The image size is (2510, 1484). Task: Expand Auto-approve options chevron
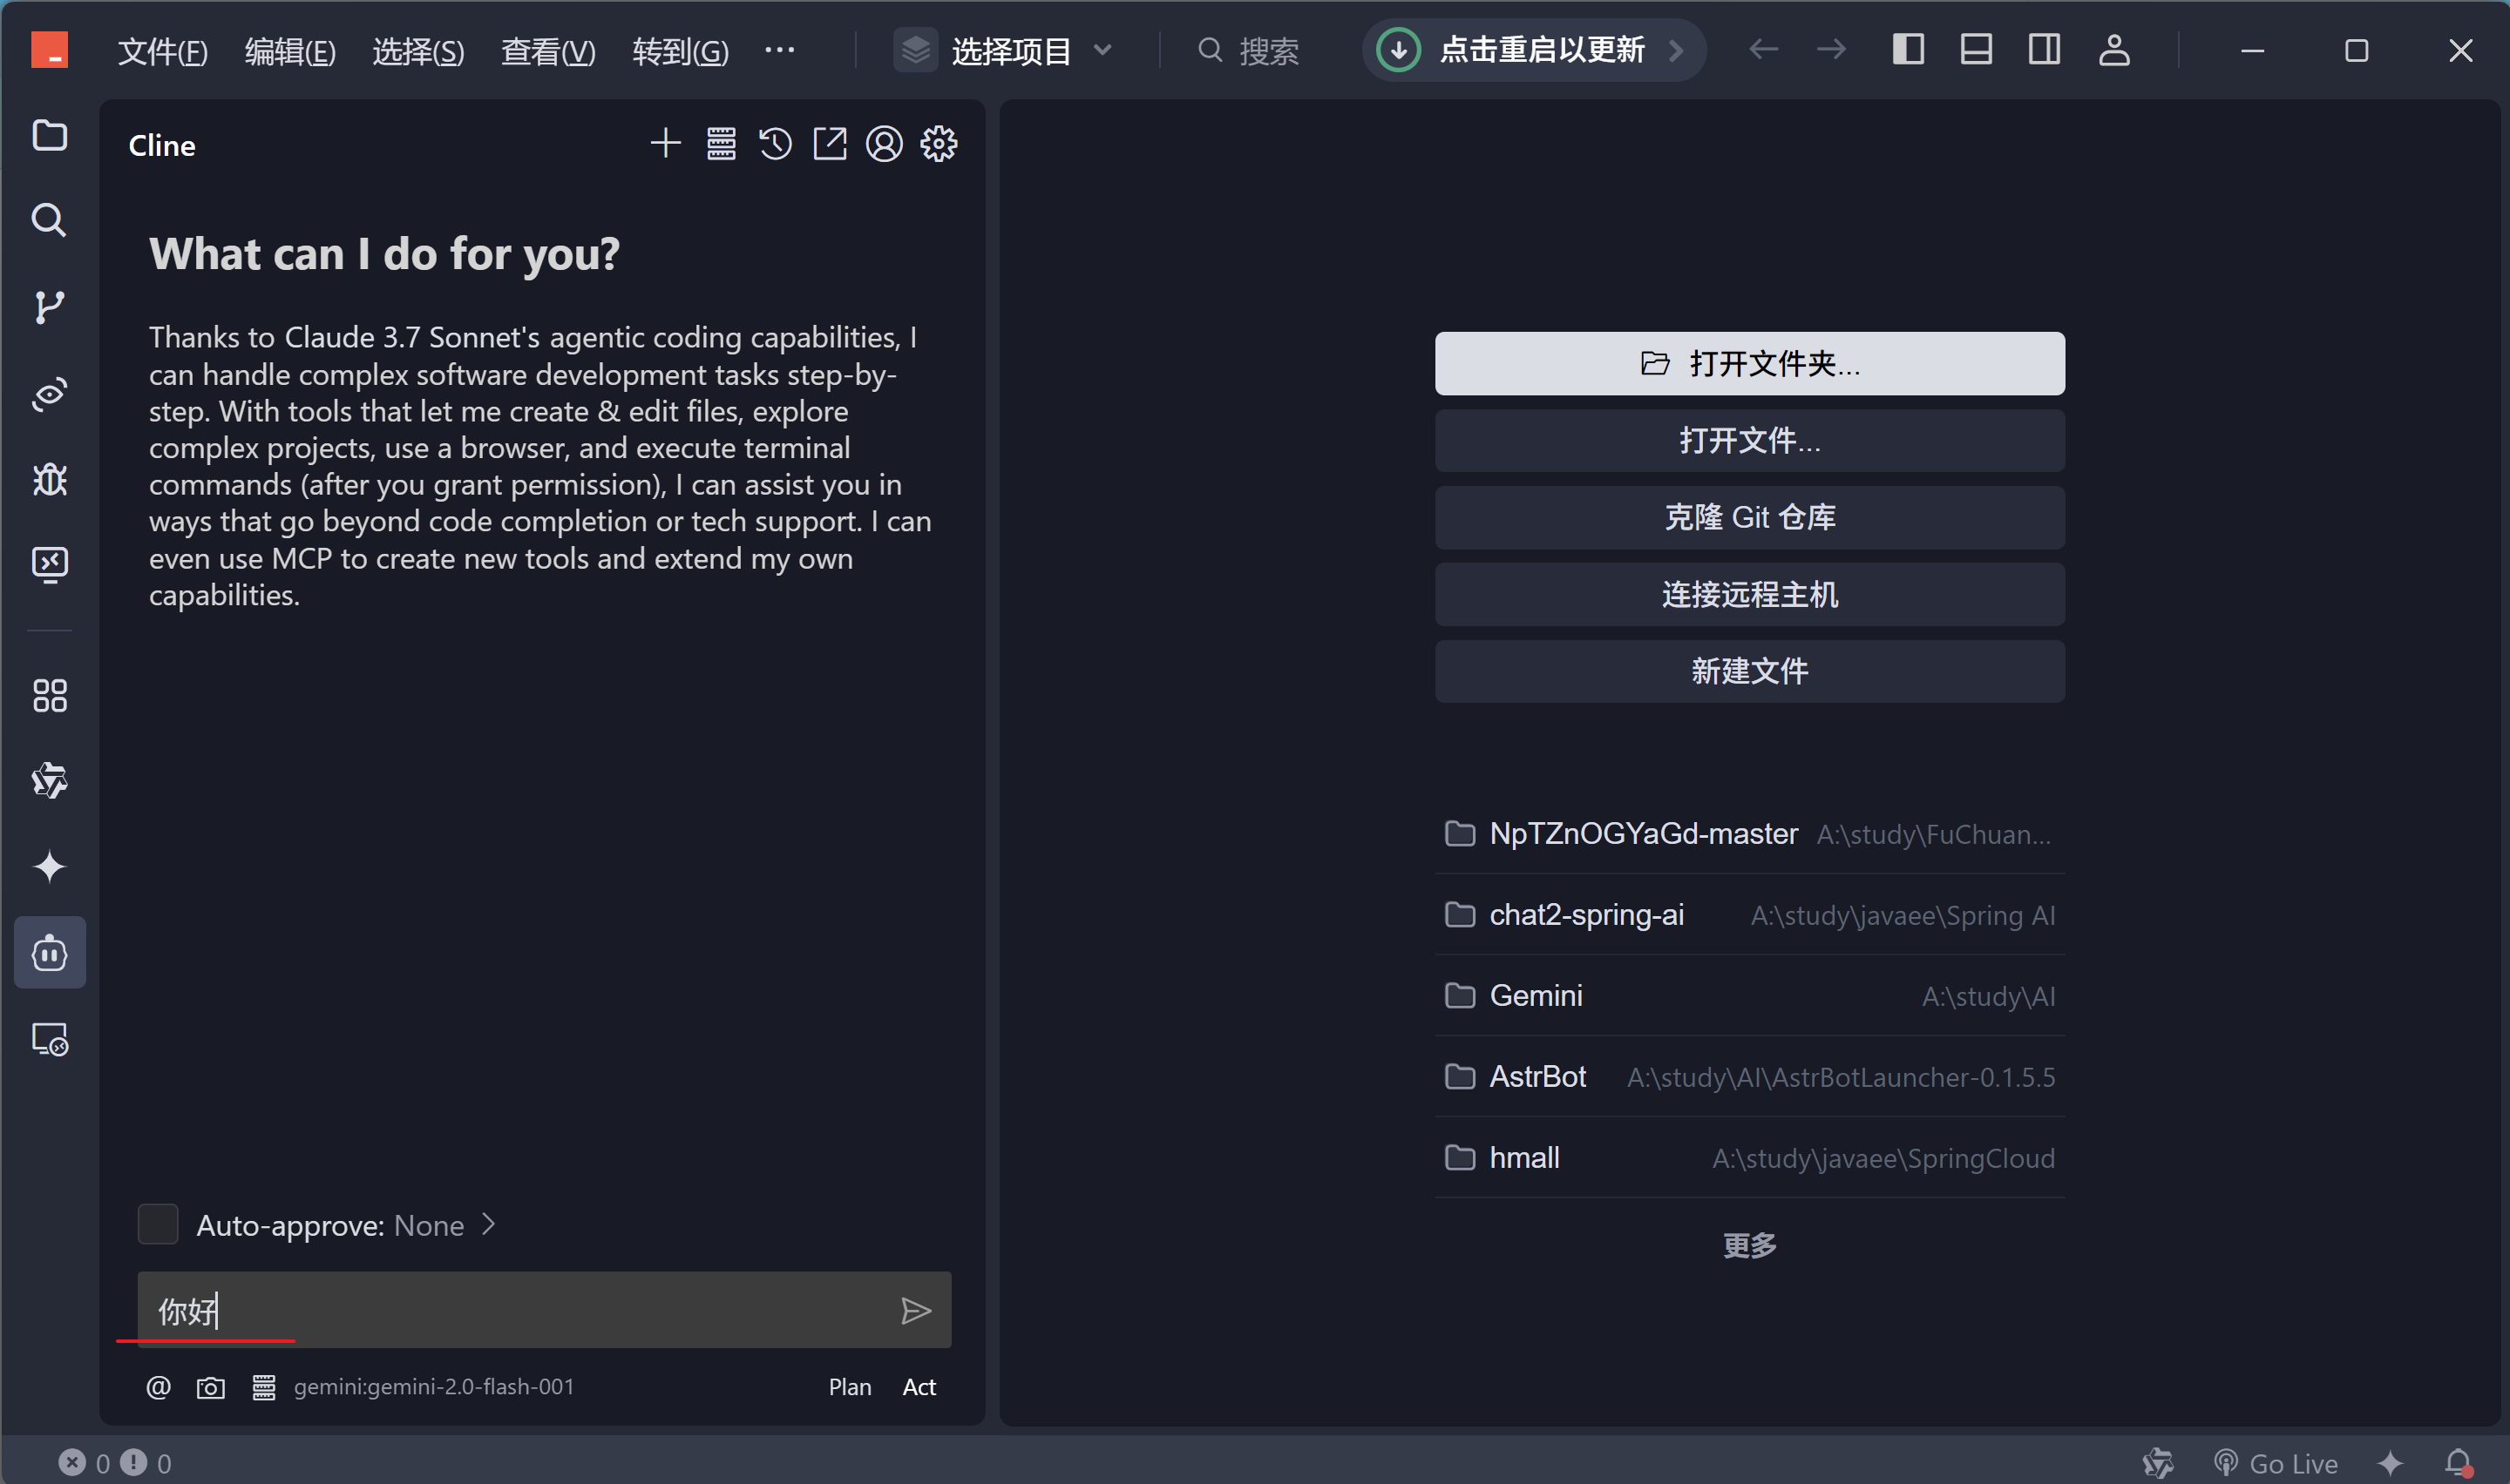click(x=488, y=1225)
